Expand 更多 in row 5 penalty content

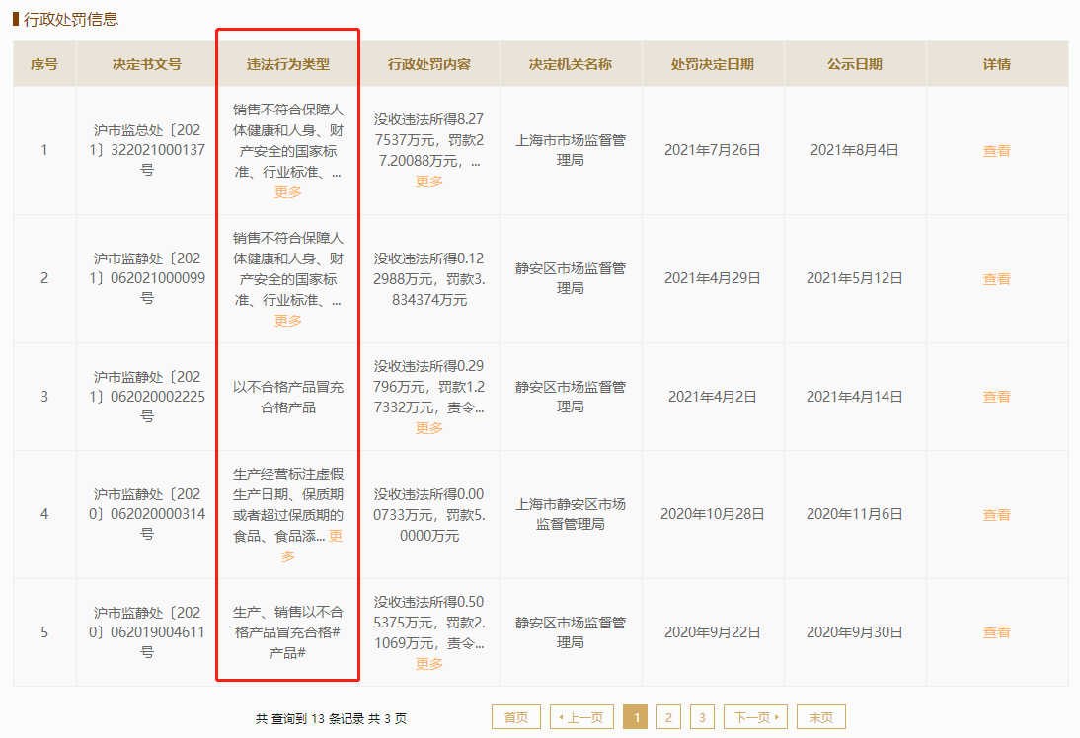pyautogui.click(x=429, y=664)
